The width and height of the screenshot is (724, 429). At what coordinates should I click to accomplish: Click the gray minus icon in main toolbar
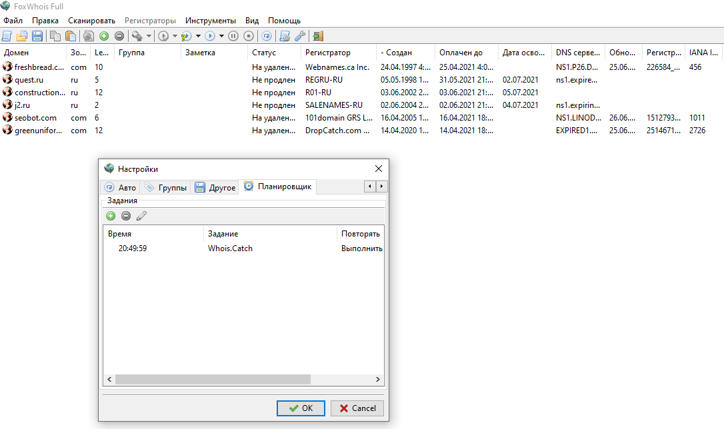119,36
